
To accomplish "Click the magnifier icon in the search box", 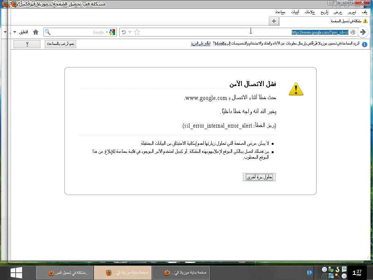I will pyautogui.click(x=48, y=32).
